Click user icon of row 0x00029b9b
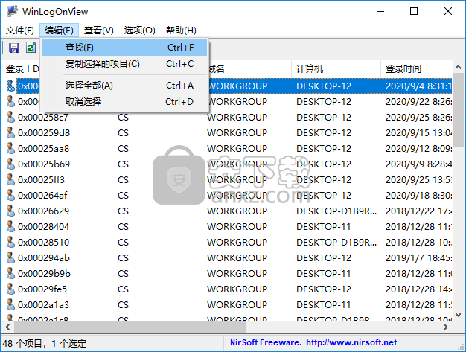Viewport: 466px width, 352px height. click(x=10, y=274)
